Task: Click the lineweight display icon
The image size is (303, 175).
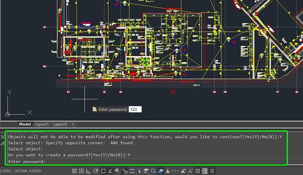Action: pyautogui.click(x=132, y=171)
